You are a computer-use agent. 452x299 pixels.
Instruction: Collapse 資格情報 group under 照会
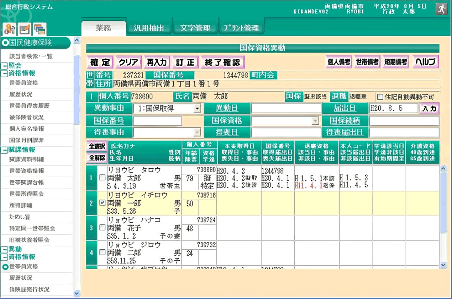click(4, 74)
